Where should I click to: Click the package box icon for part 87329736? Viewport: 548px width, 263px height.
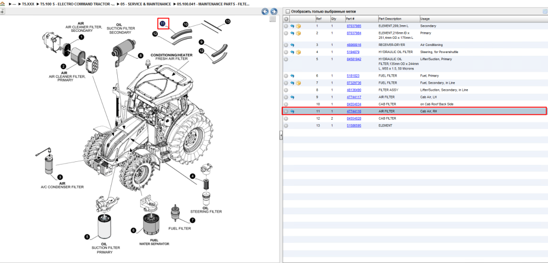point(299,83)
